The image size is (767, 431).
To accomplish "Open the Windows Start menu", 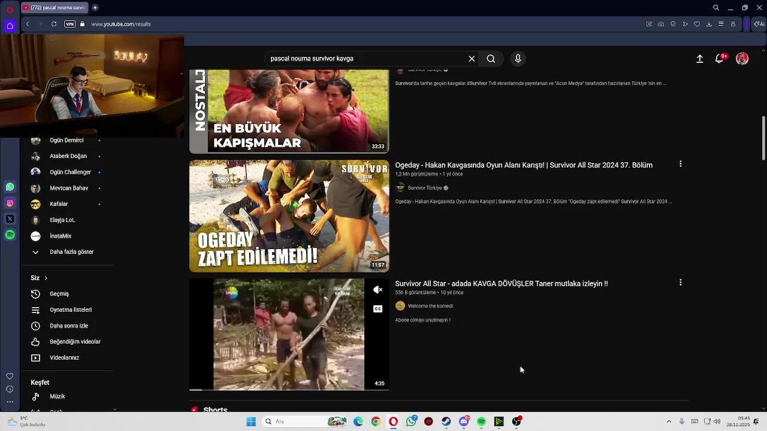I will click(251, 421).
